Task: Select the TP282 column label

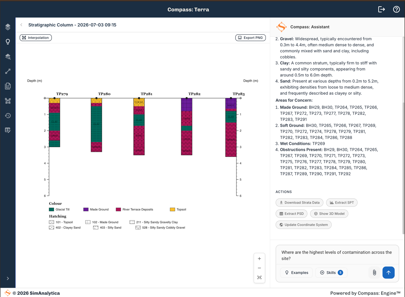Action: (x=194, y=94)
